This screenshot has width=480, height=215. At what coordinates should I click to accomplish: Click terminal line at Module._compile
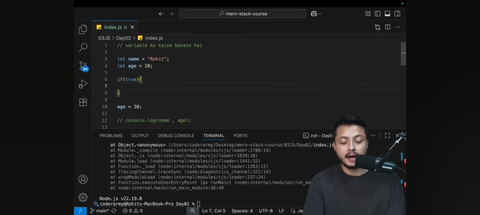[190, 150]
